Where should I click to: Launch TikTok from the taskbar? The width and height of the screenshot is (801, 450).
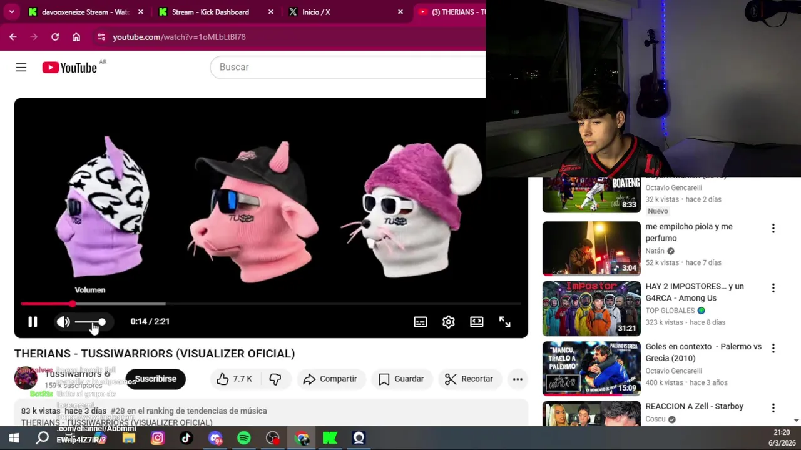[x=186, y=438]
